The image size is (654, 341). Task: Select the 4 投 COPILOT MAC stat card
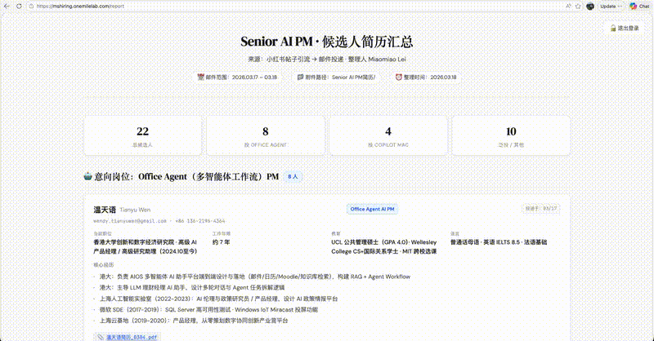click(x=388, y=136)
